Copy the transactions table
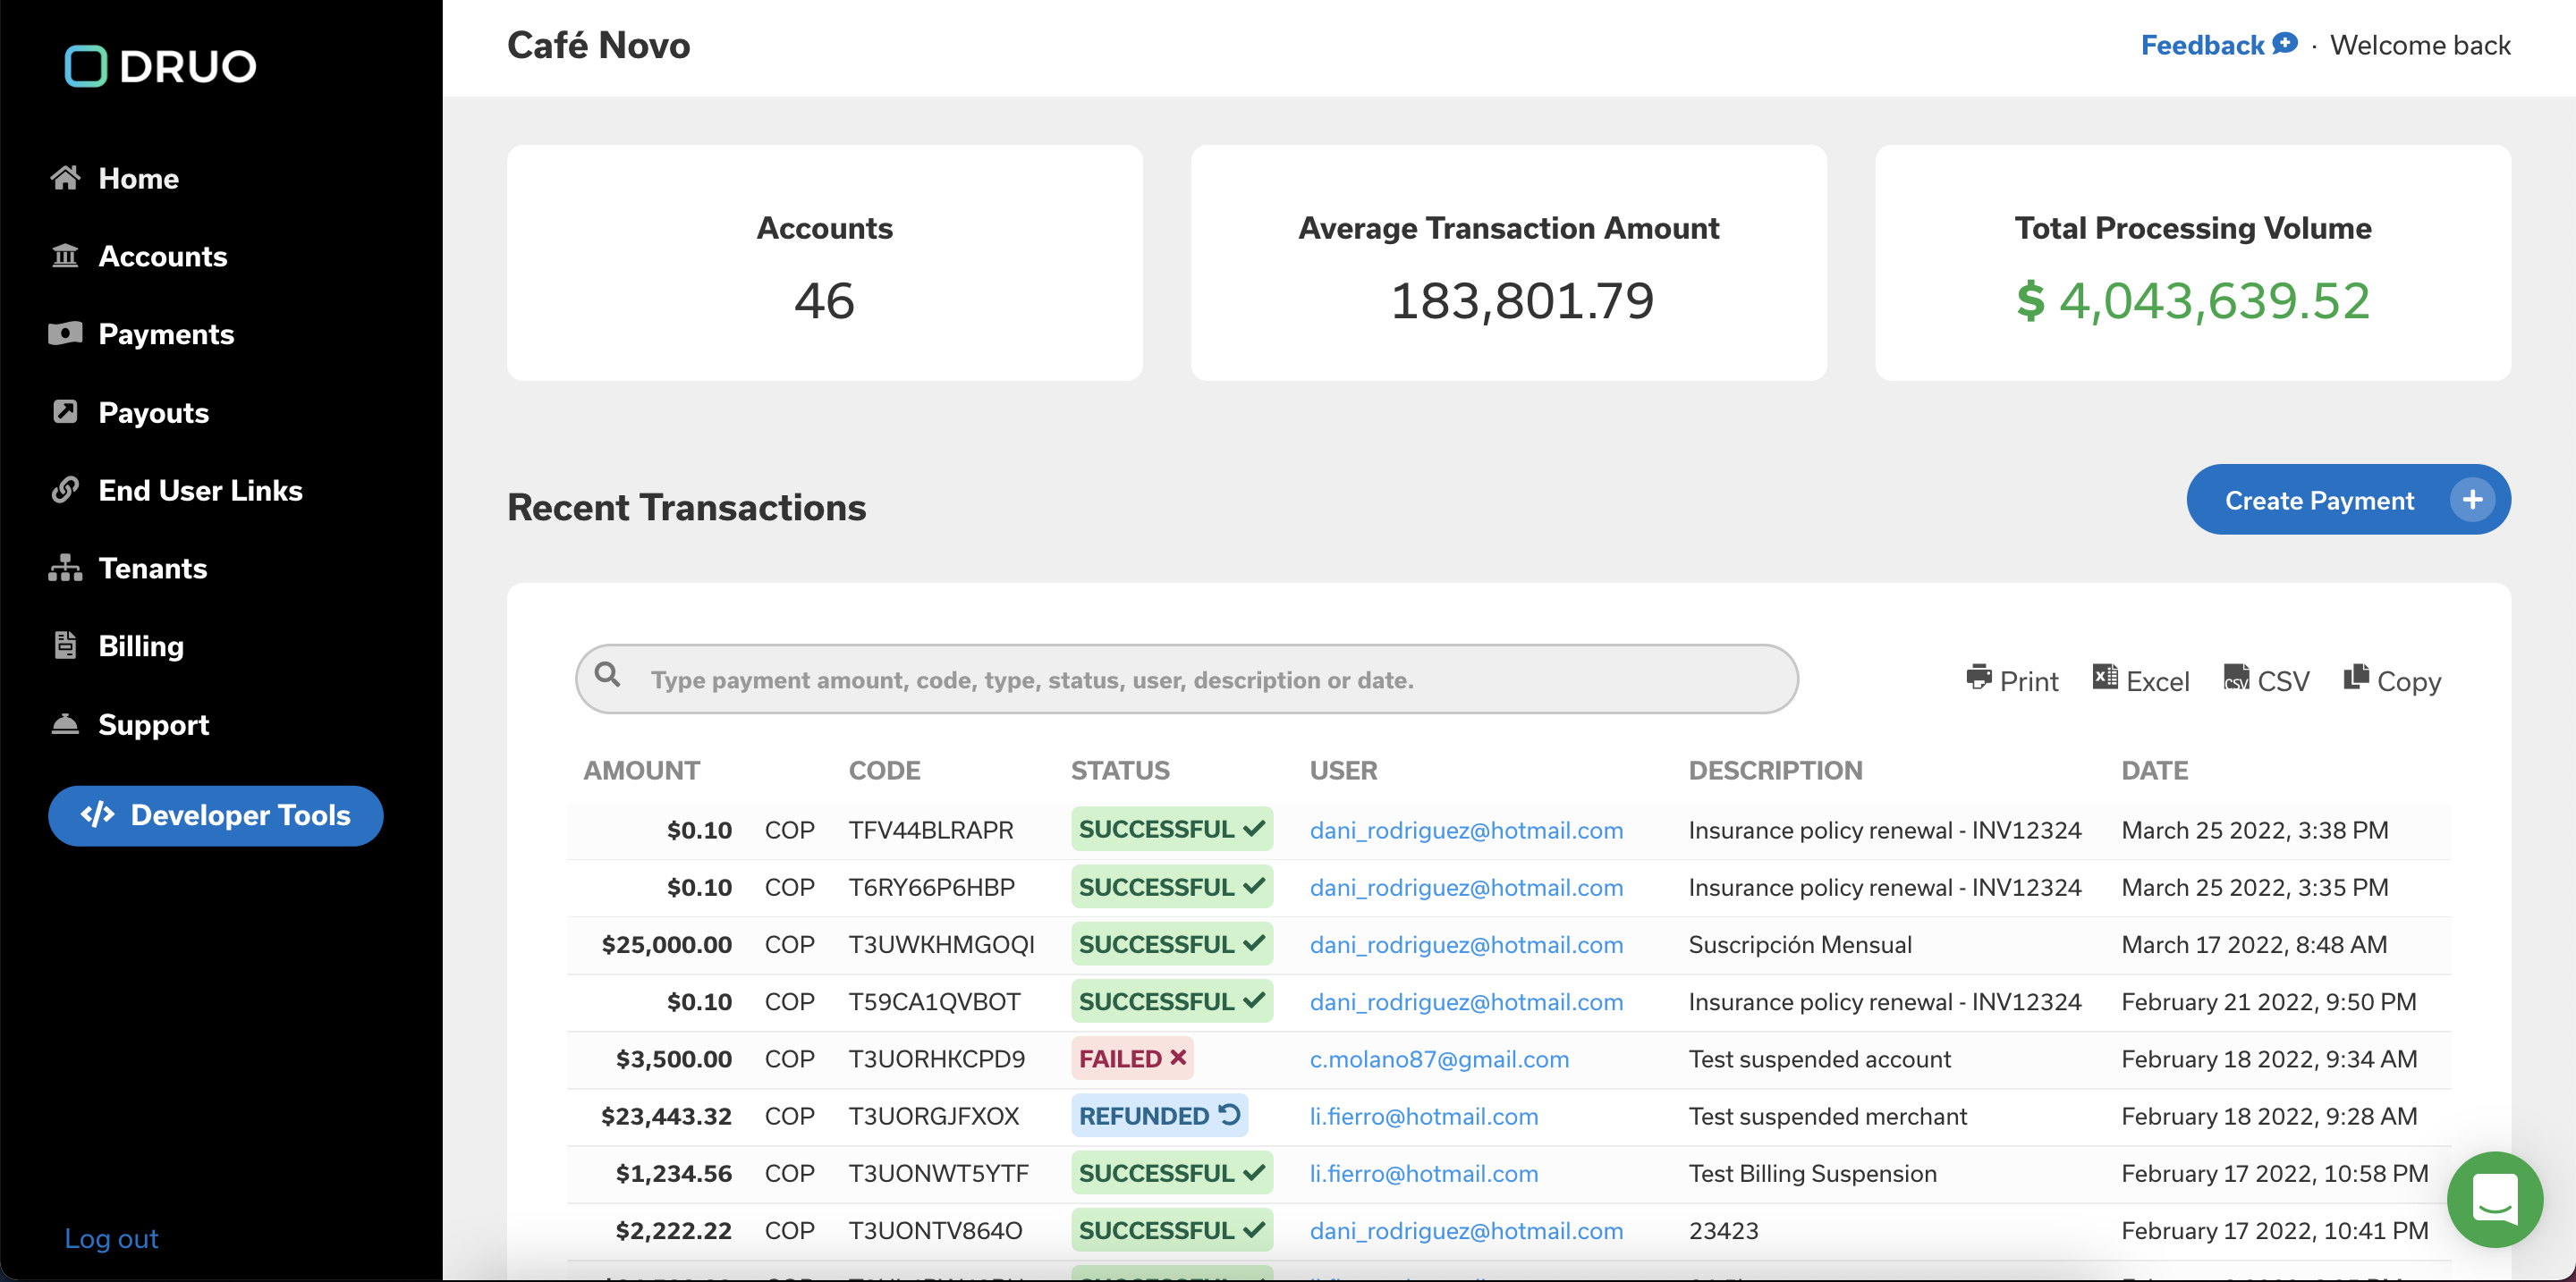Viewport: 2576px width, 1282px height. coord(2391,680)
